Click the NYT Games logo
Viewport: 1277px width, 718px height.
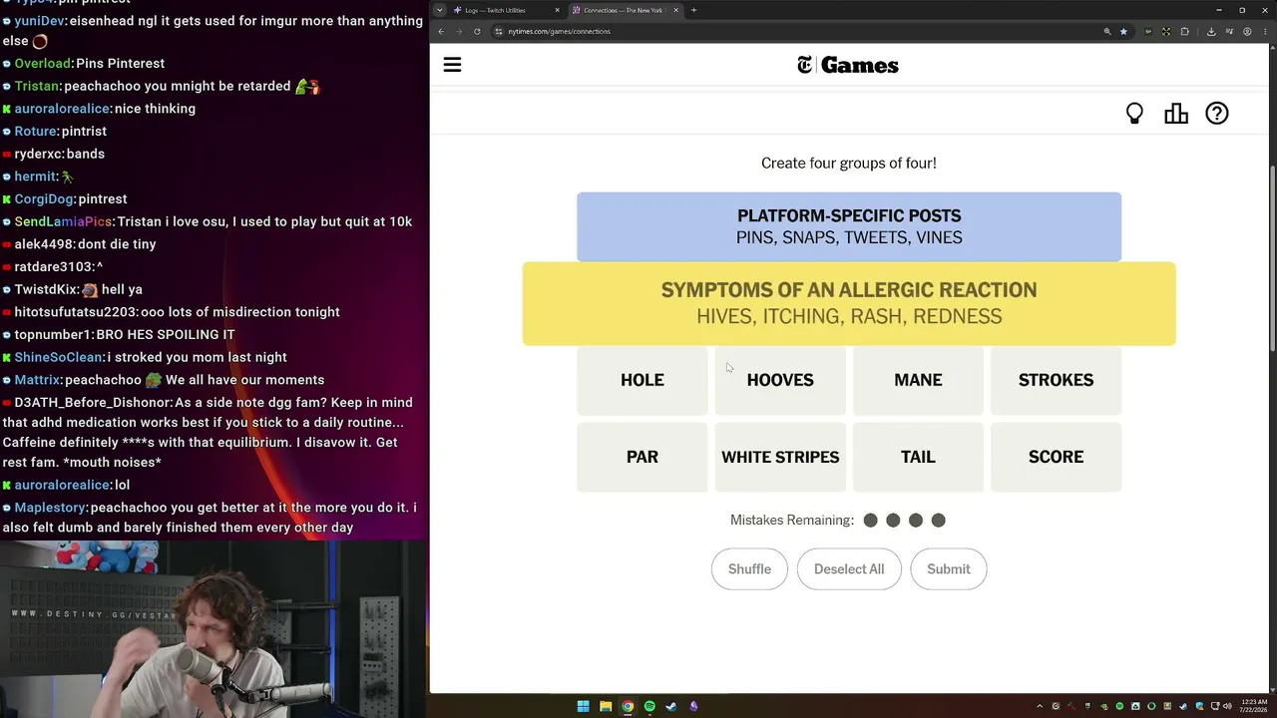click(x=848, y=65)
